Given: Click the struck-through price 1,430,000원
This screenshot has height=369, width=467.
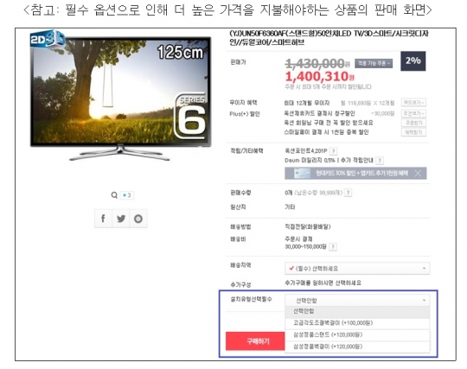Looking at the screenshot, I should (317, 63).
